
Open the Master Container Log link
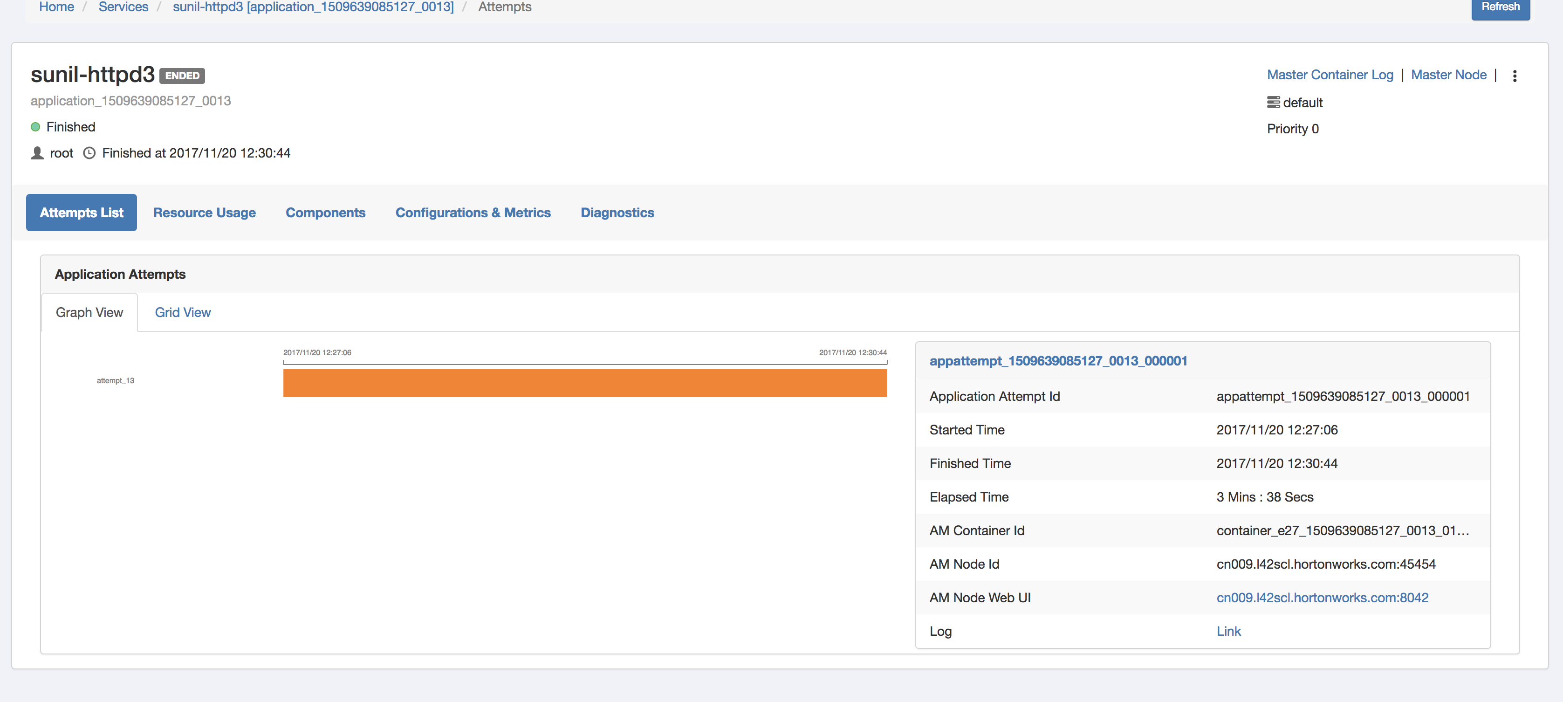click(x=1330, y=75)
